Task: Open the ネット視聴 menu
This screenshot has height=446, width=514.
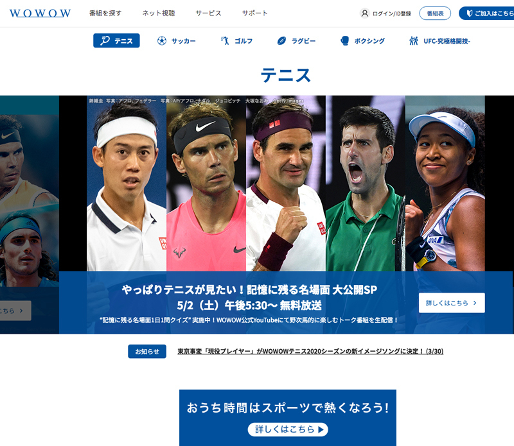Action: coord(159,13)
